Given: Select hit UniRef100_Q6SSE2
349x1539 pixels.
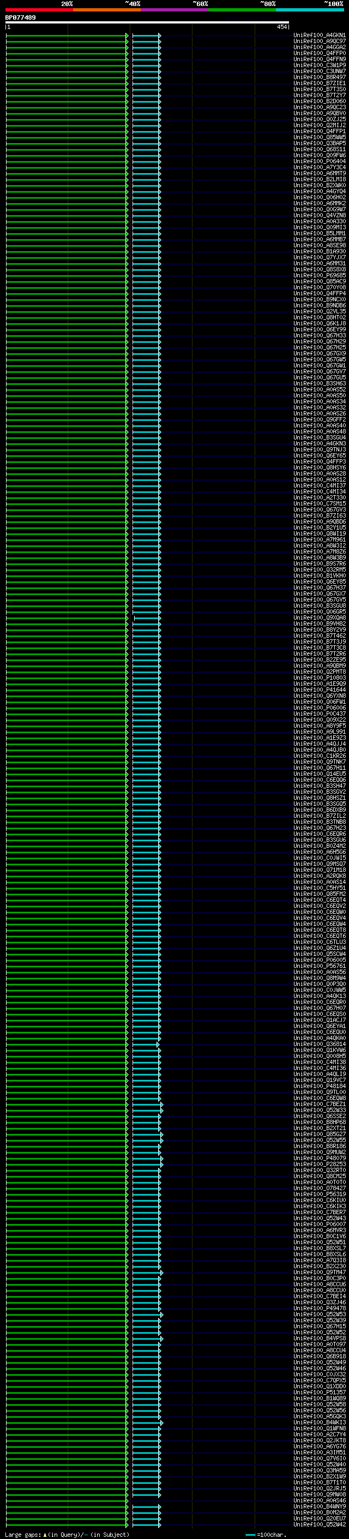Looking at the screenshot, I should tap(319, 1116).
